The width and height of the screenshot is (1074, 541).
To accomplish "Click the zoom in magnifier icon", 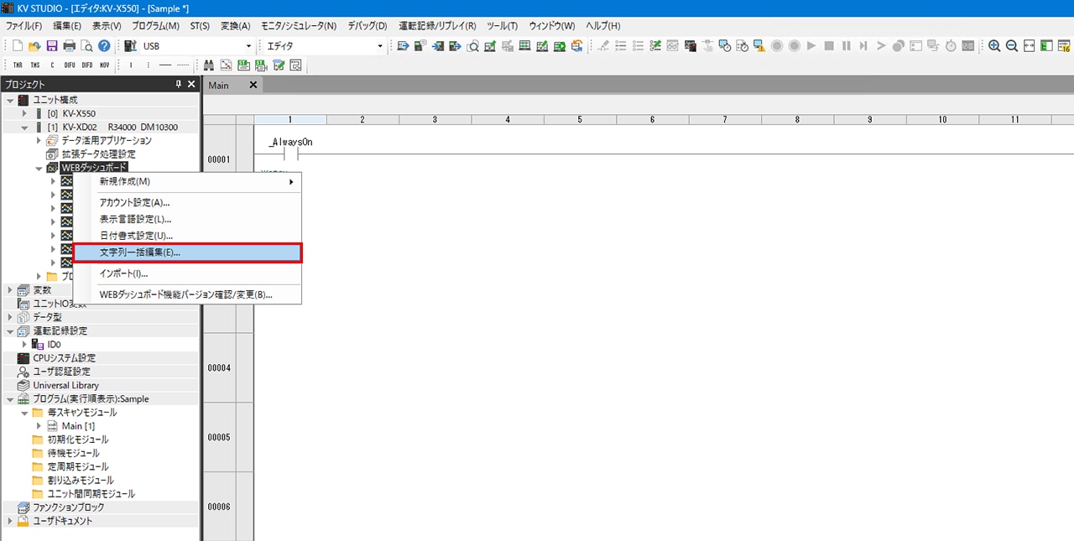I will click(994, 46).
